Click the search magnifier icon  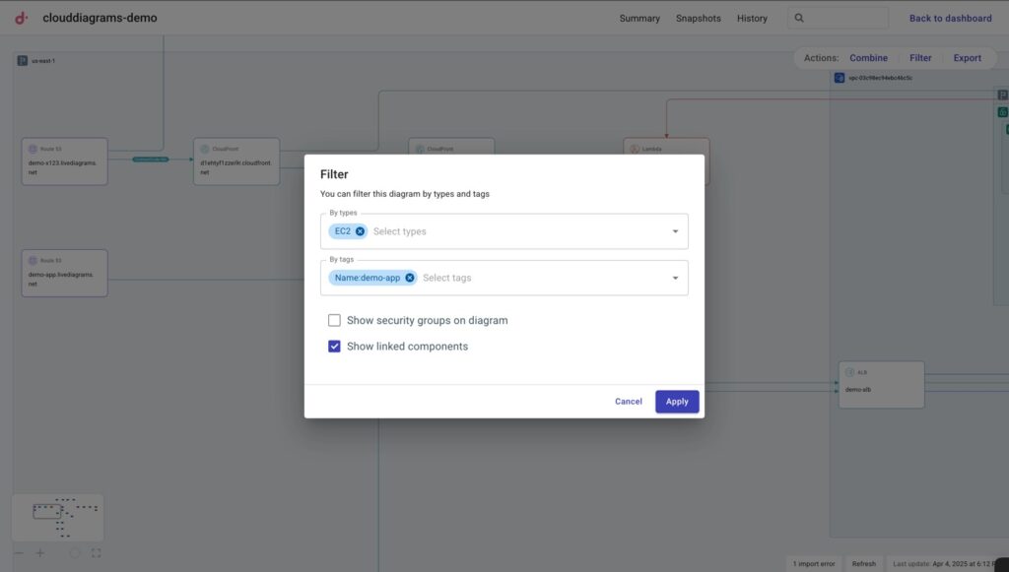point(799,18)
